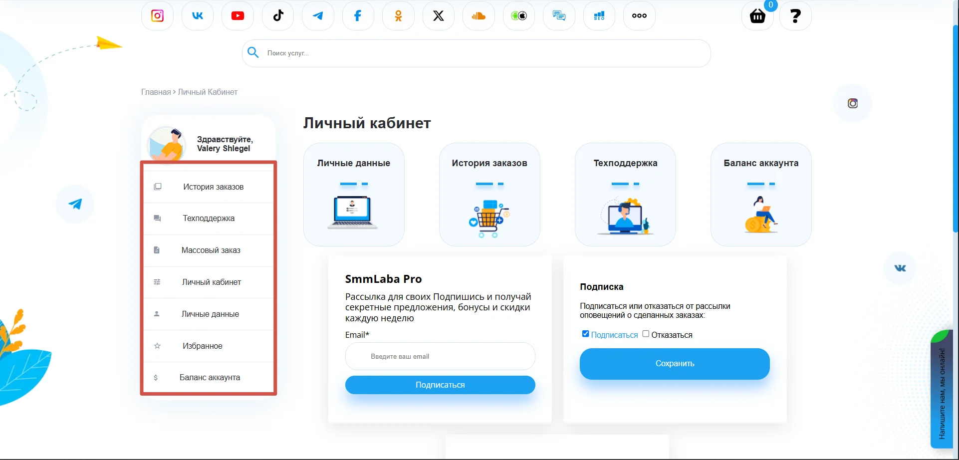
Task: Open VK services in the top icon row
Action: (x=198, y=15)
